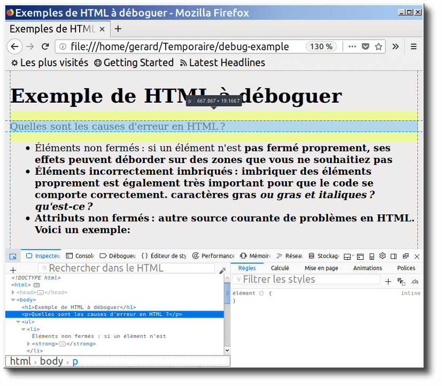Click html in the breadcrumb
The image size is (442, 386).
coord(20,361)
